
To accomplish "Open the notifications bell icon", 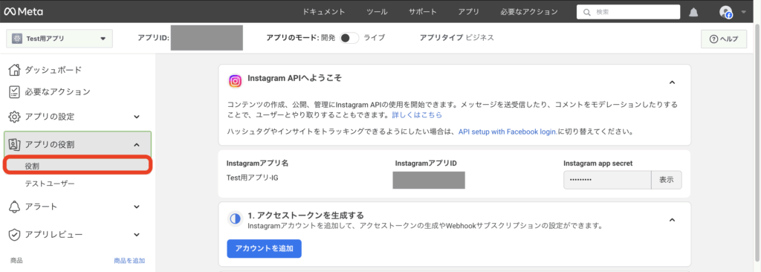I will click(693, 12).
